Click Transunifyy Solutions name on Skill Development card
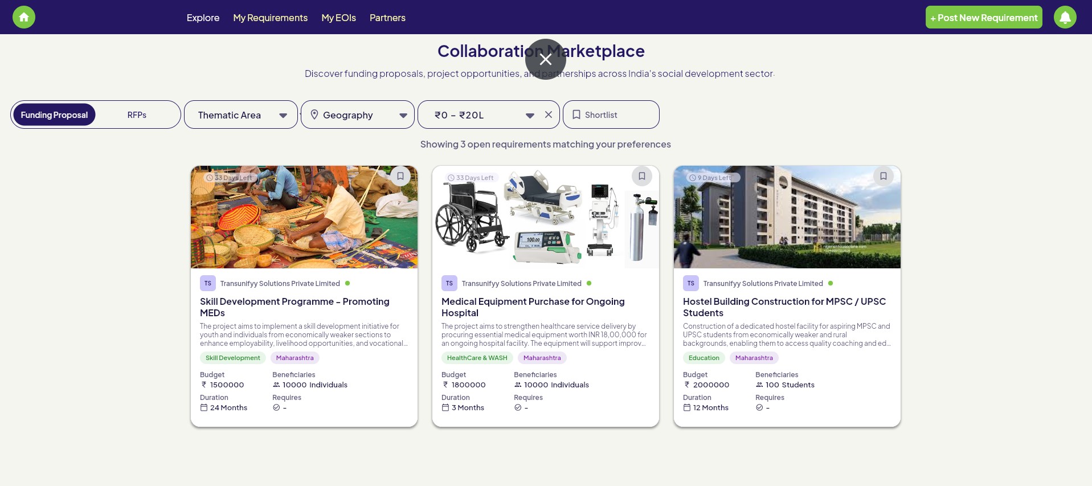The height and width of the screenshot is (486, 1092). coord(280,283)
